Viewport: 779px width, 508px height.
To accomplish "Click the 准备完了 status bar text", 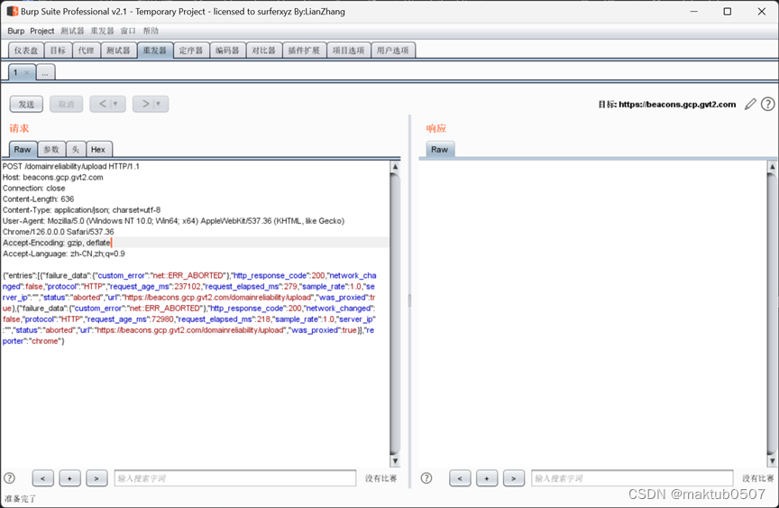I will 21,499.
